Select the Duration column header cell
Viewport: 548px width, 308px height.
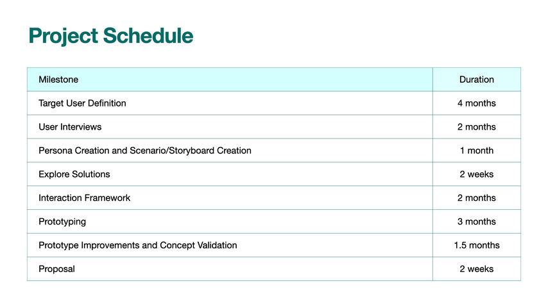coord(476,80)
